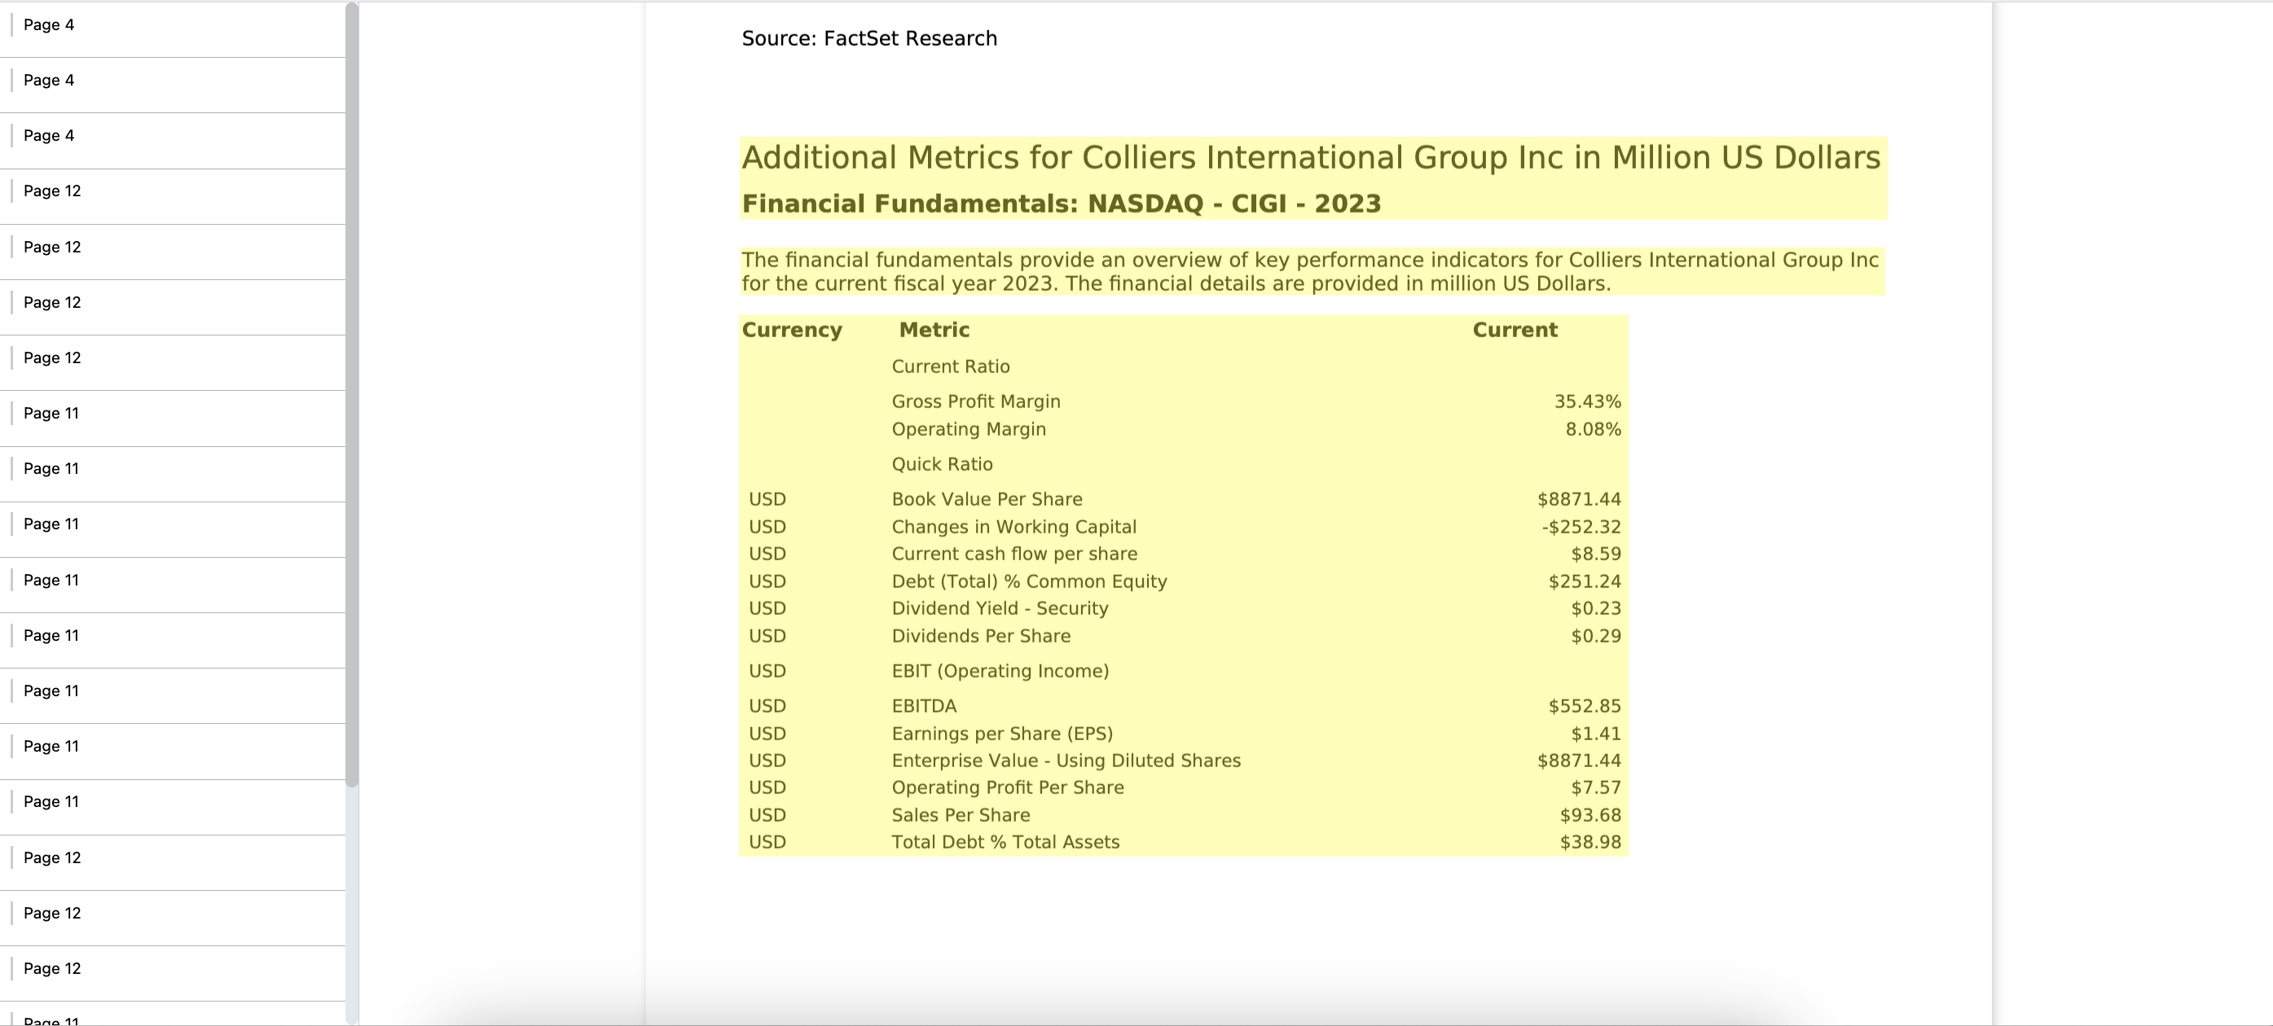Image resolution: width=2273 pixels, height=1026 pixels.
Task: Select the topmost Page 4 sidebar entry
Action: [172, 25]
